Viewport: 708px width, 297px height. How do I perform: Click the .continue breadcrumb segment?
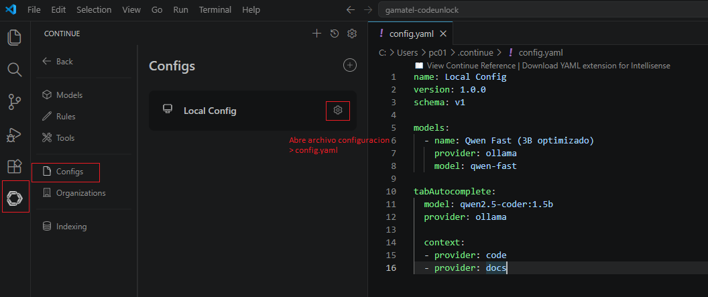(x=475, y=52)
